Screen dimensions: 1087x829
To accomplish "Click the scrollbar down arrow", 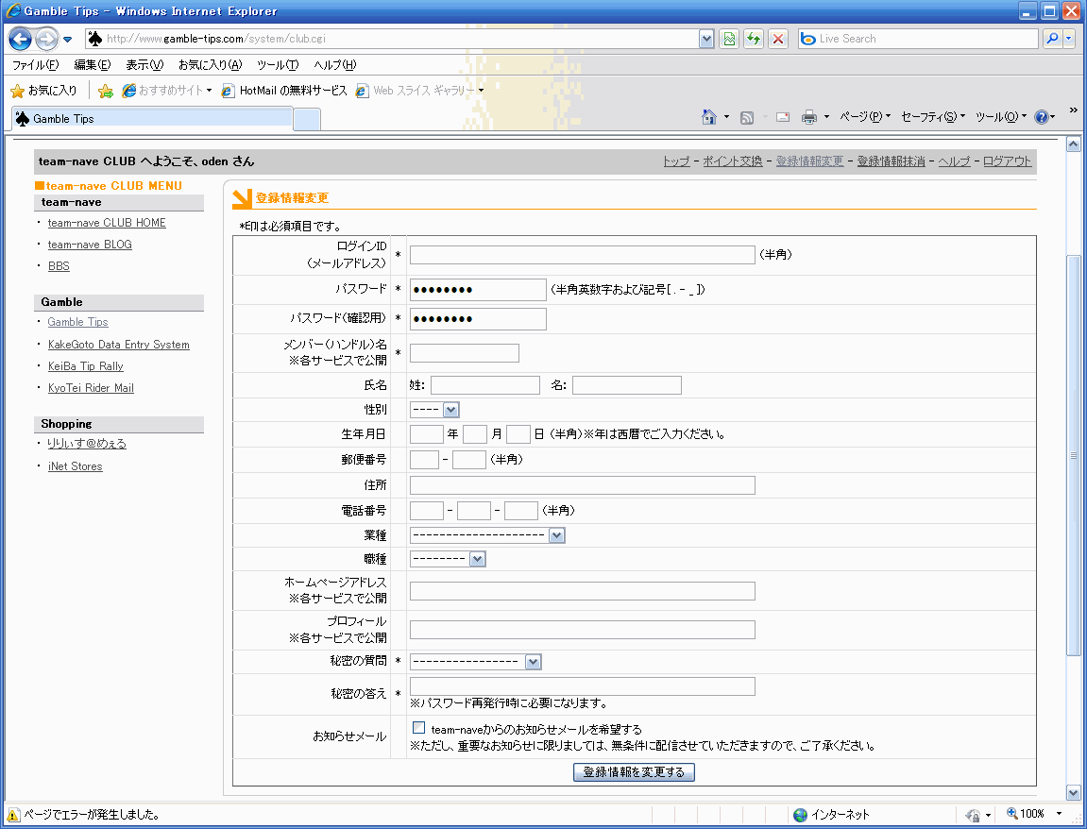I will pyautogui.click(x=1073, y=793).
